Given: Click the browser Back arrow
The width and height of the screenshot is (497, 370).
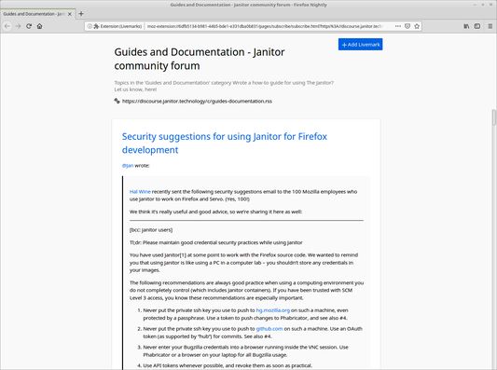Looking at the screenshot, I should coord(7,26).
